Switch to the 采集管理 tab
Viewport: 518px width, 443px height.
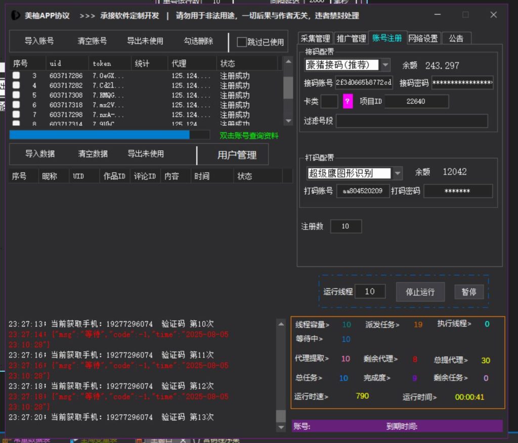point(315,38)
